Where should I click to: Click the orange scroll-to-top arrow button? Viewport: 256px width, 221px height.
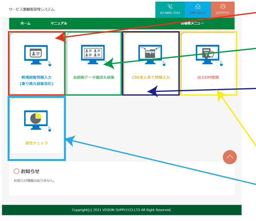click(230, 157)
